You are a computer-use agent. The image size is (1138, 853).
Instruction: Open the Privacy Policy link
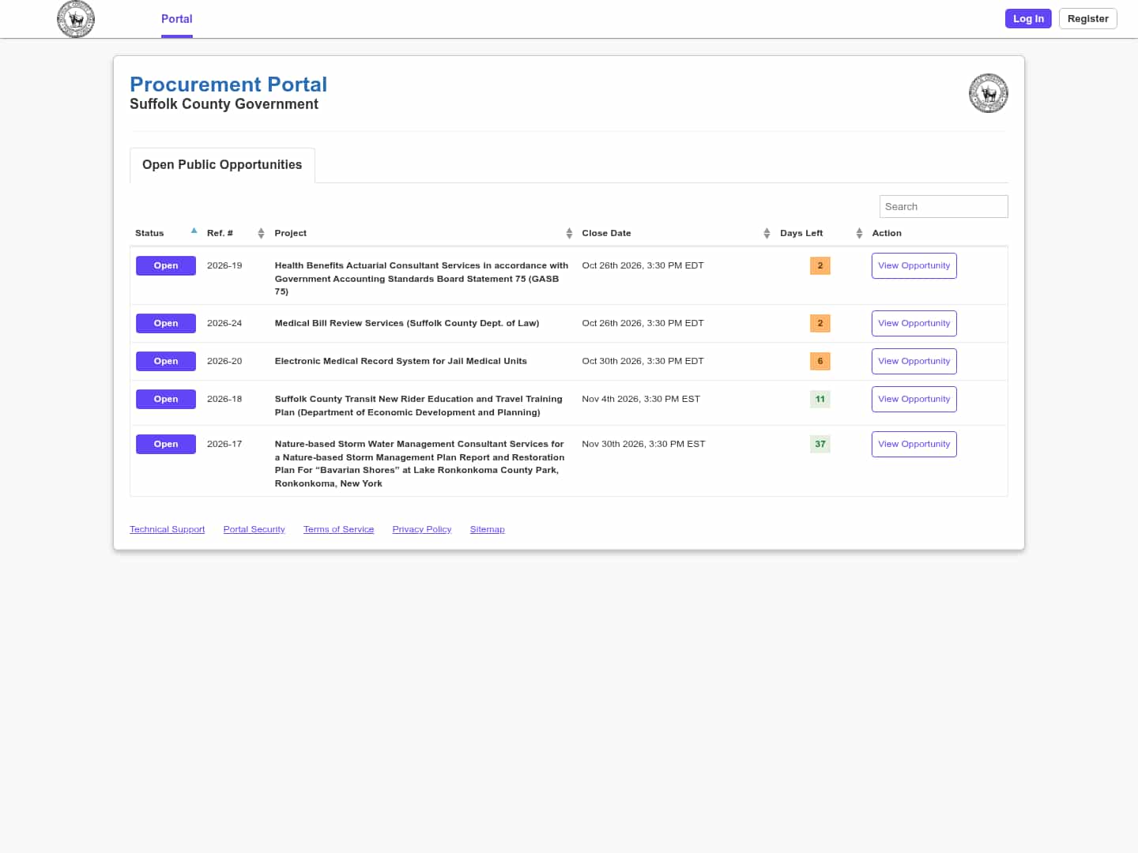(x=422, y=529)
